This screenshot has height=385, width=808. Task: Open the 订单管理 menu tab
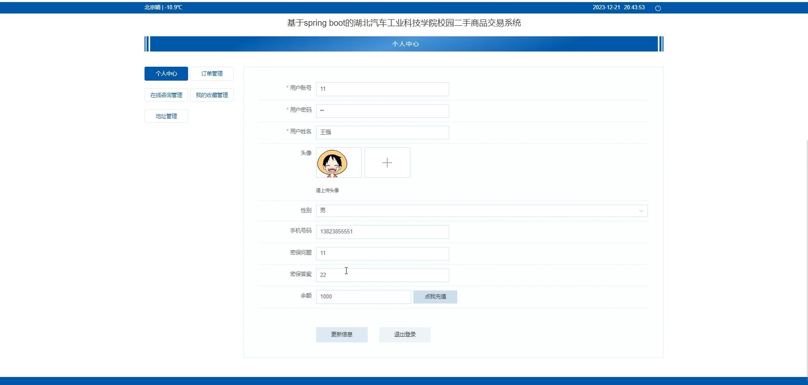click(212, 73)
